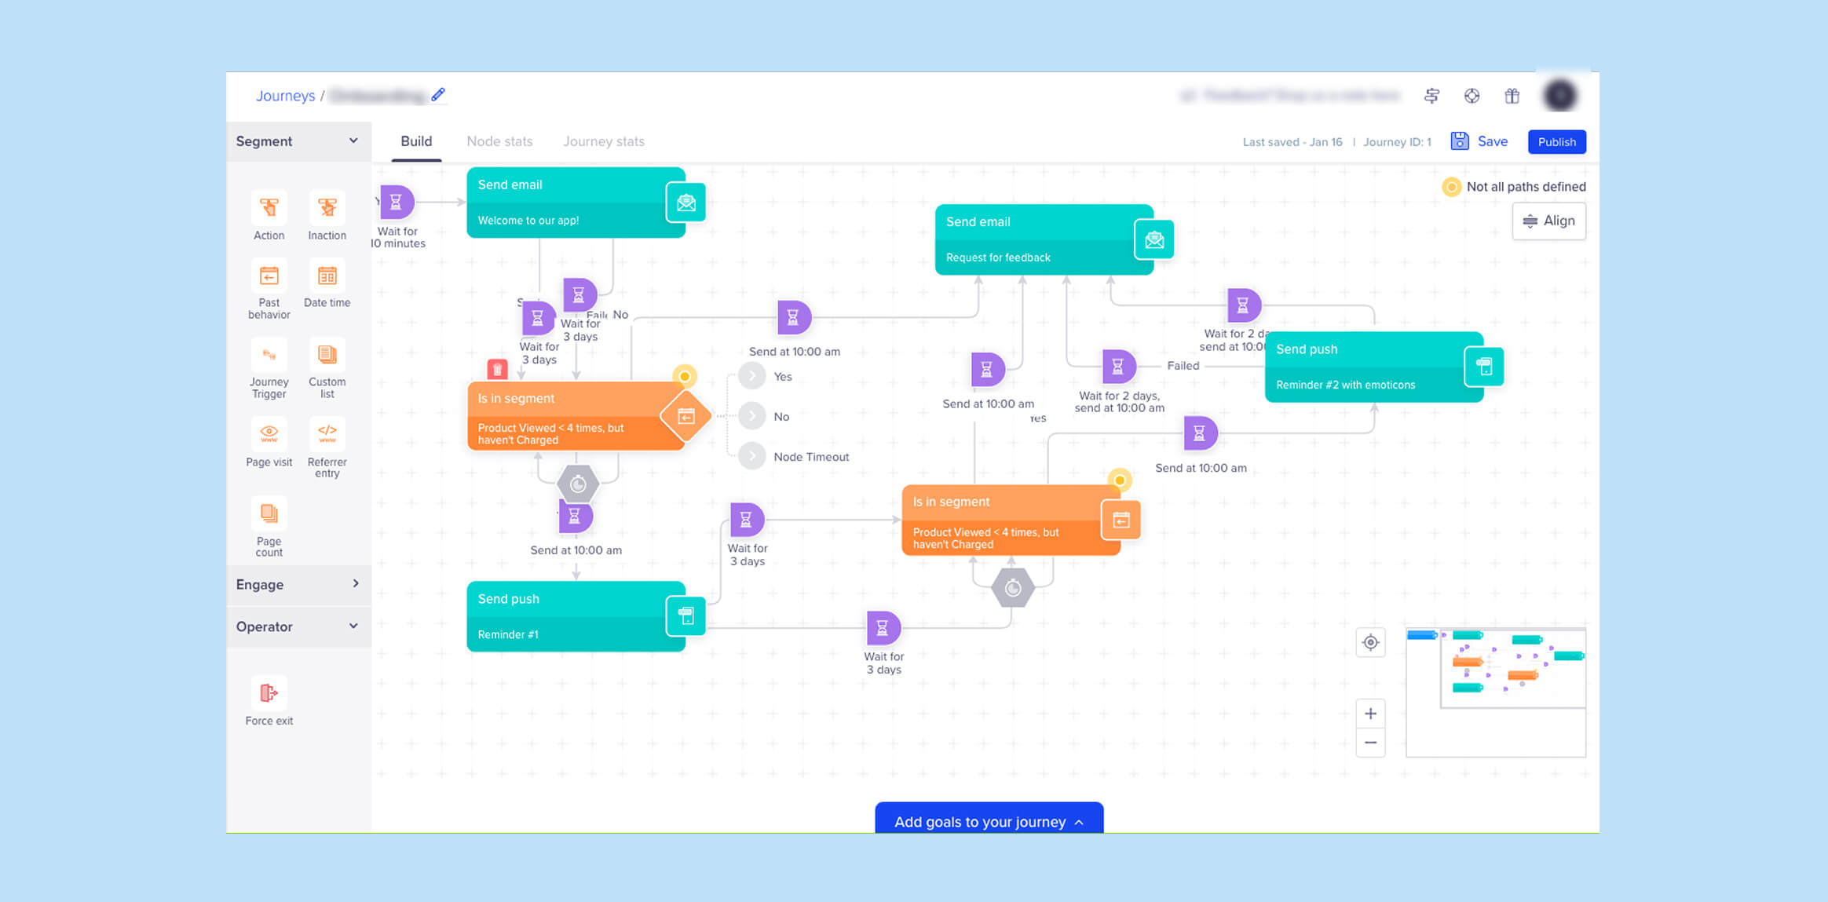This screenshot has height=902, width=1828.
Task: Zoom in with the plus control
Action: tap(1370, 714)
